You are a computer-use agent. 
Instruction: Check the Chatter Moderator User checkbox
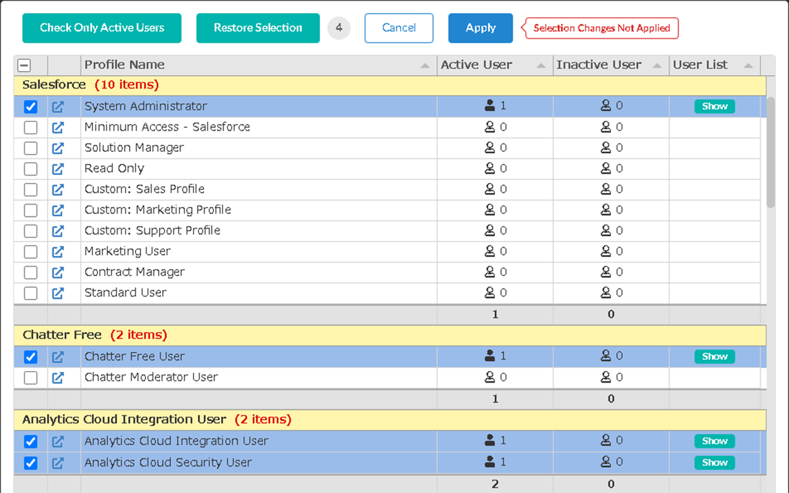30,378
